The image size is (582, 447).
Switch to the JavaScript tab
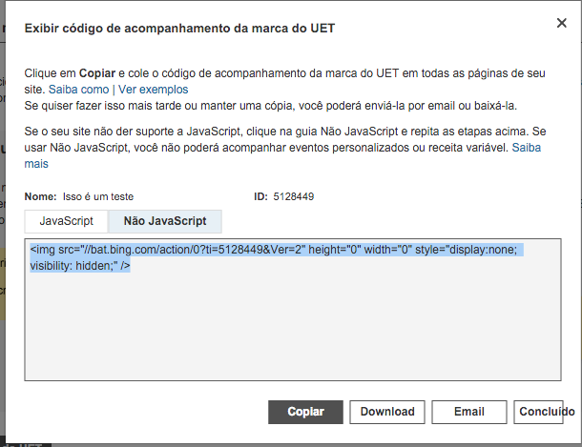66,220
